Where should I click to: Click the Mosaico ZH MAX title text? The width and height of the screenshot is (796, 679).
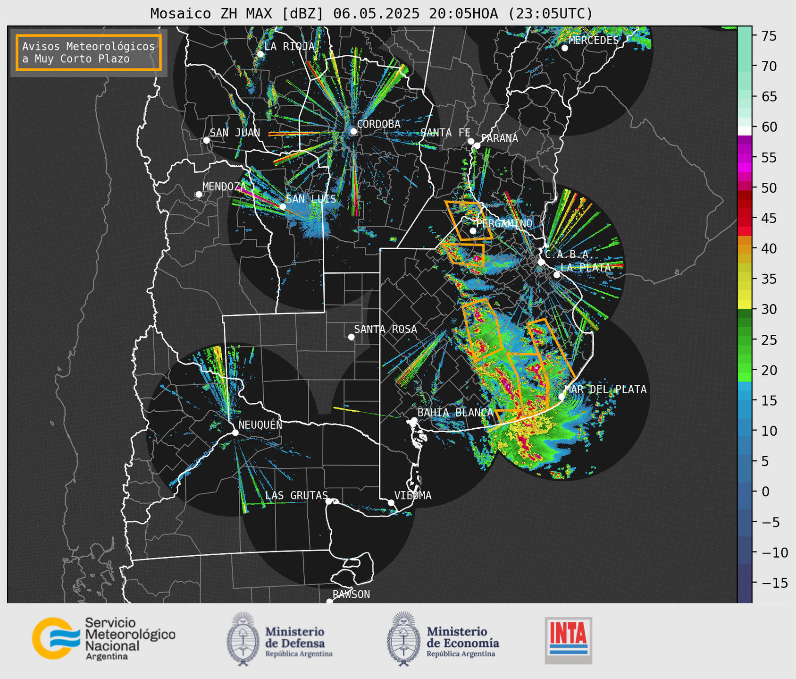(x=371, y=13)
